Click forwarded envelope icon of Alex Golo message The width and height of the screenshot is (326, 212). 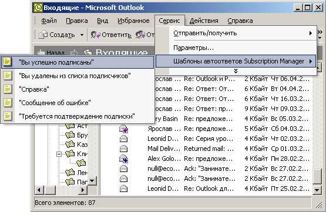[x=123, y=159]
